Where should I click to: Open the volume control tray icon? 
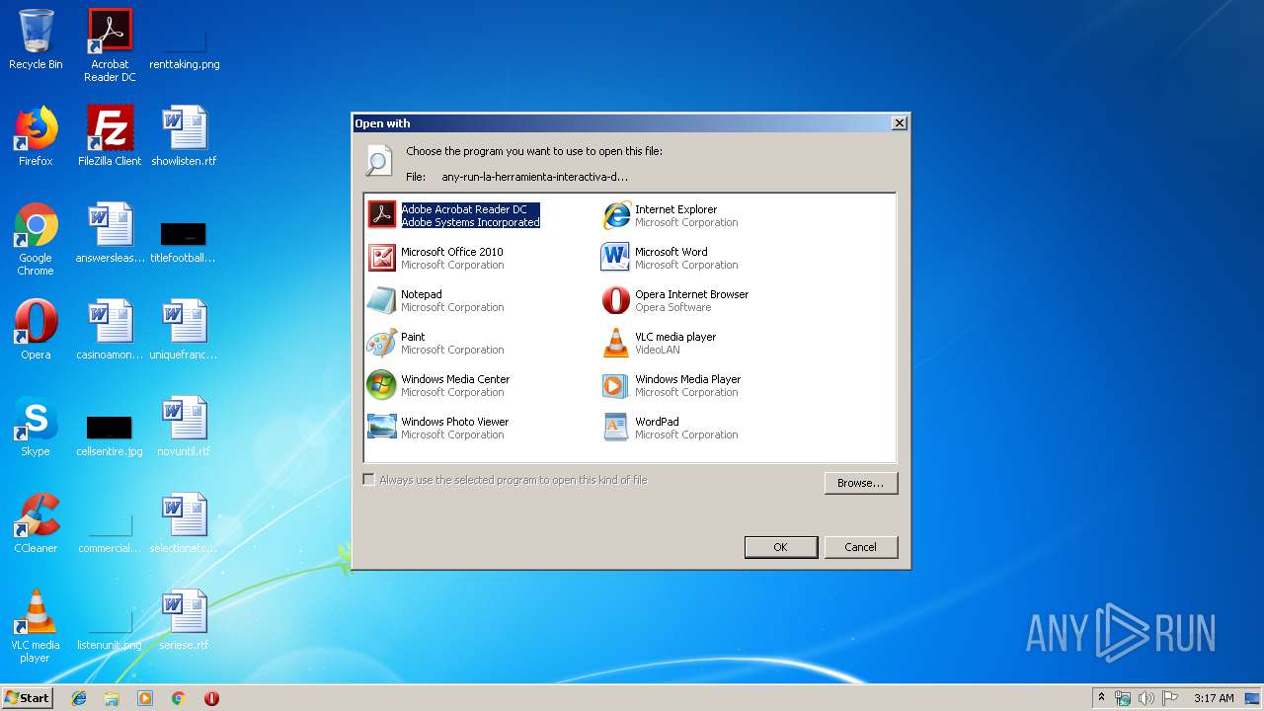(1146, 698)
